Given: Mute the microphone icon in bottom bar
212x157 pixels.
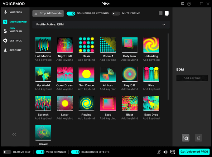Looking at the screenshot, I should click(159, 152).
